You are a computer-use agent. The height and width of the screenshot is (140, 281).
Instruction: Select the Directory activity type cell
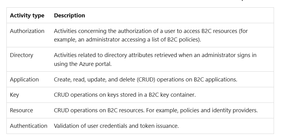pos(21,55)
